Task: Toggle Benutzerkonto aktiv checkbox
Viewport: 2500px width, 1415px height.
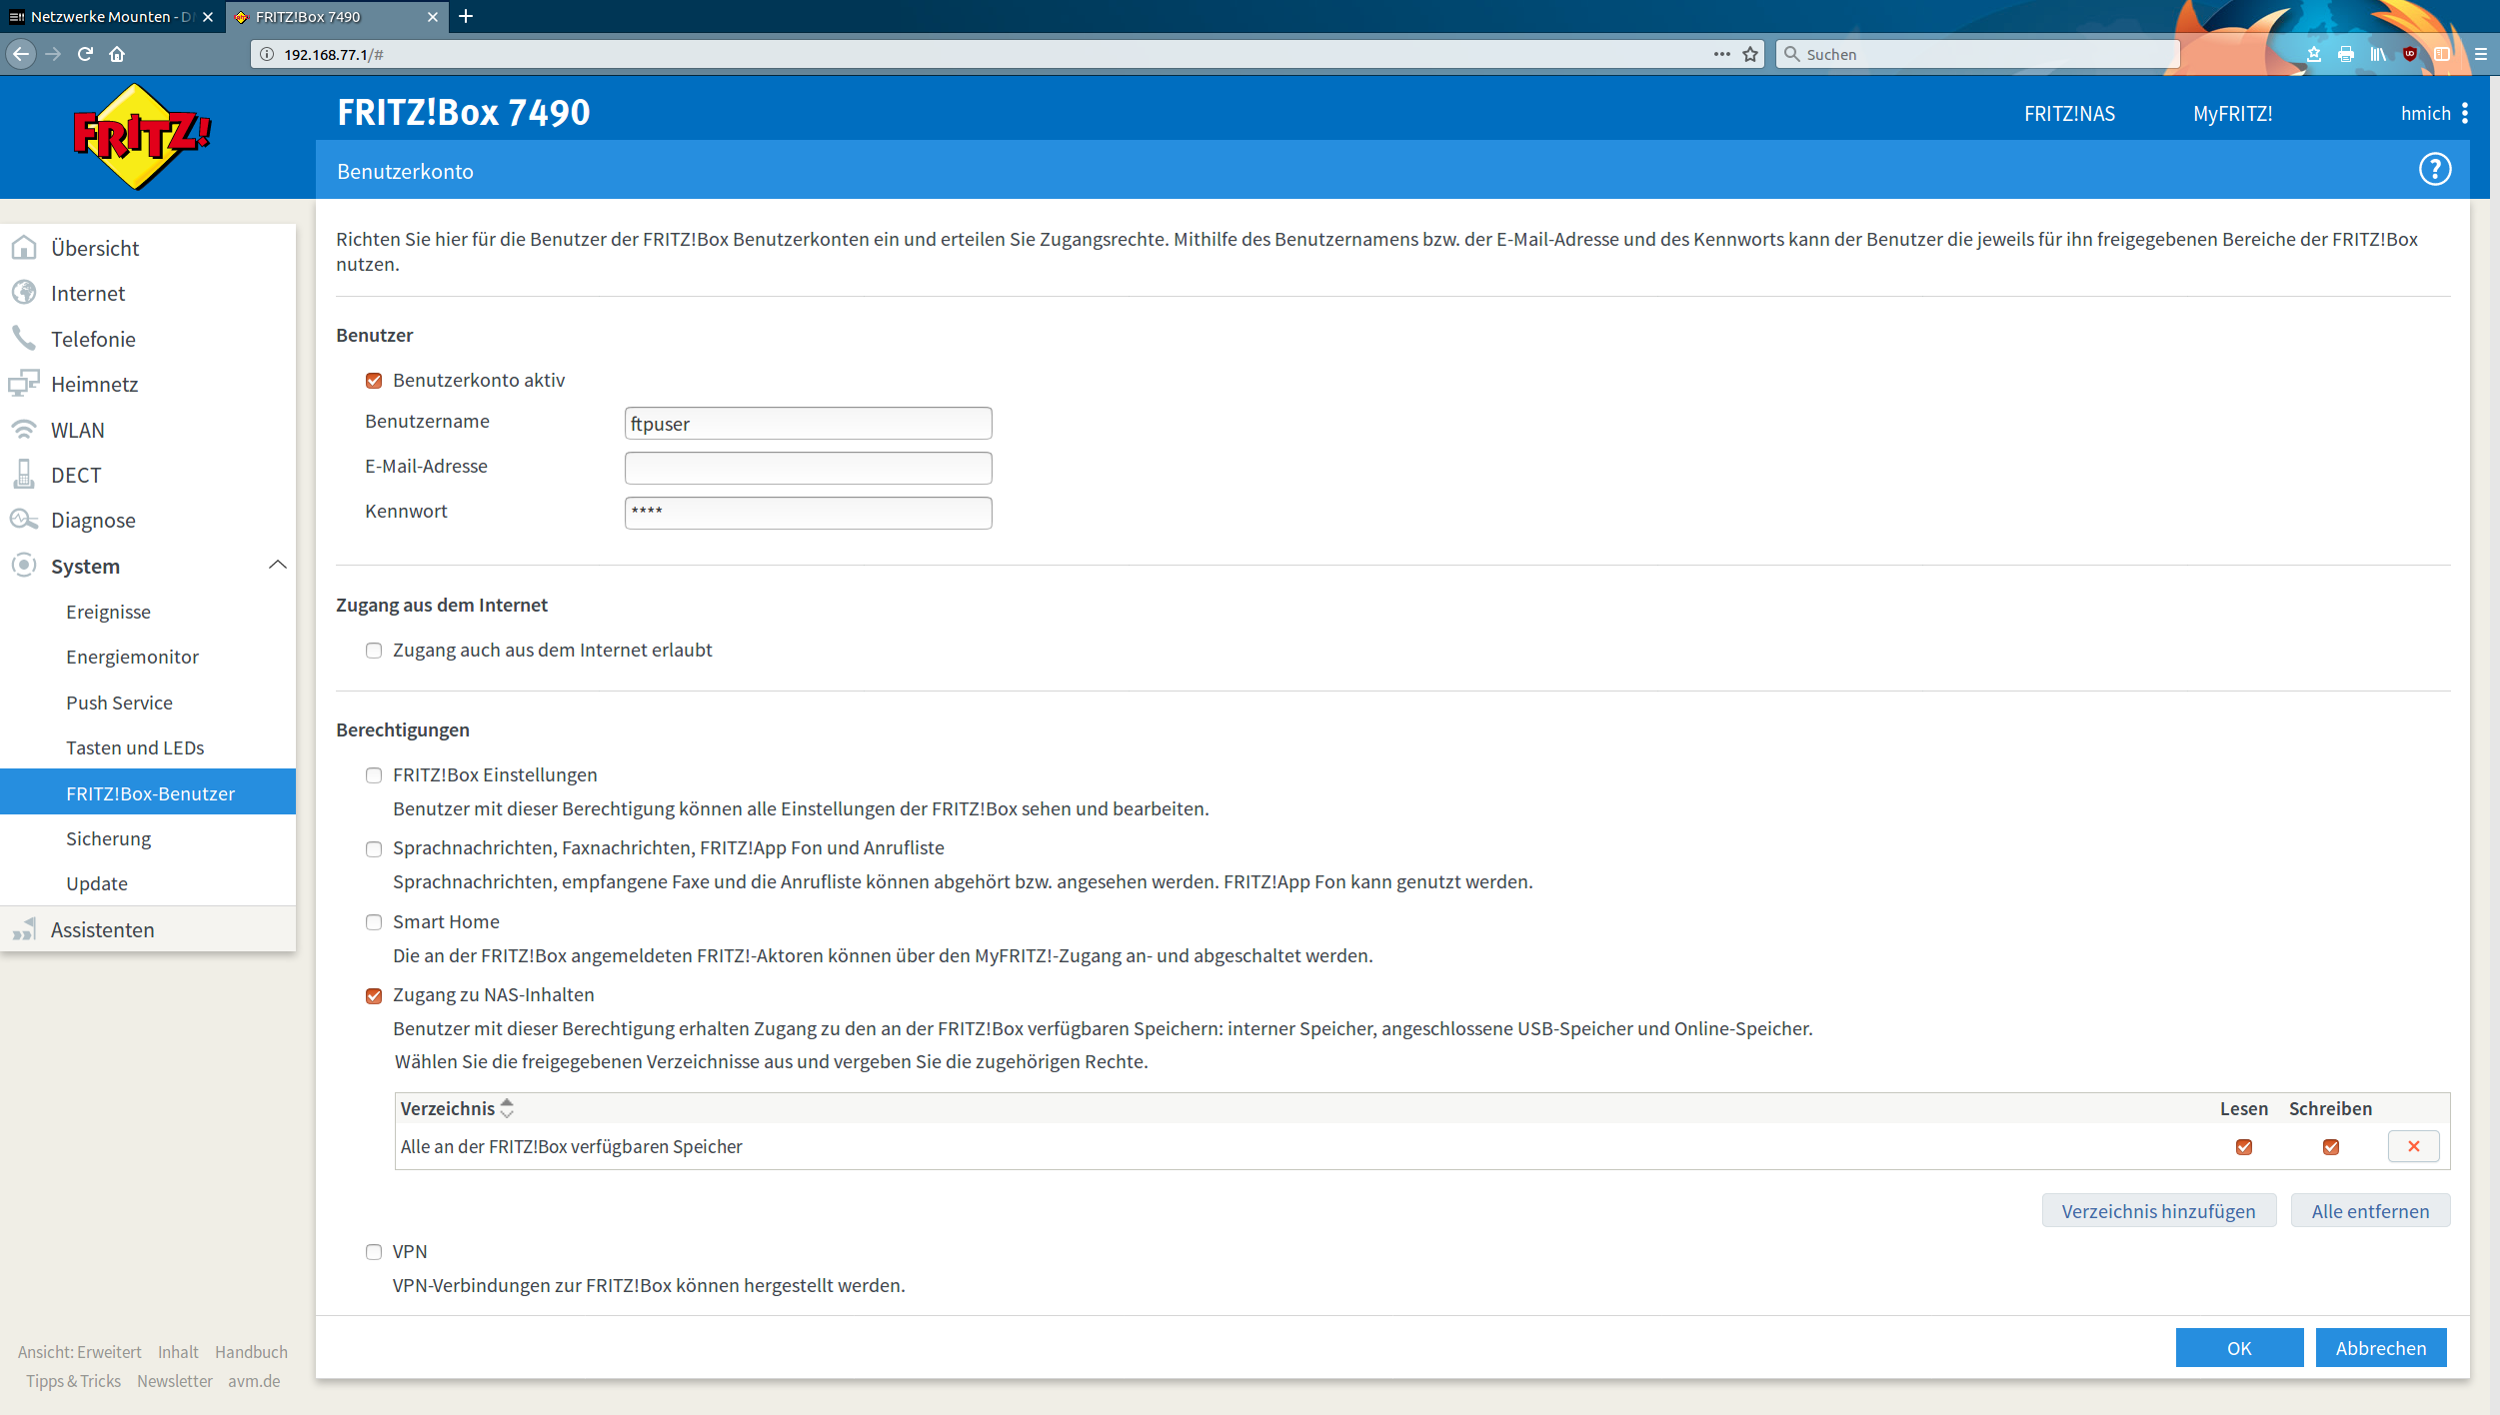Action: click(x=374, y=381)
